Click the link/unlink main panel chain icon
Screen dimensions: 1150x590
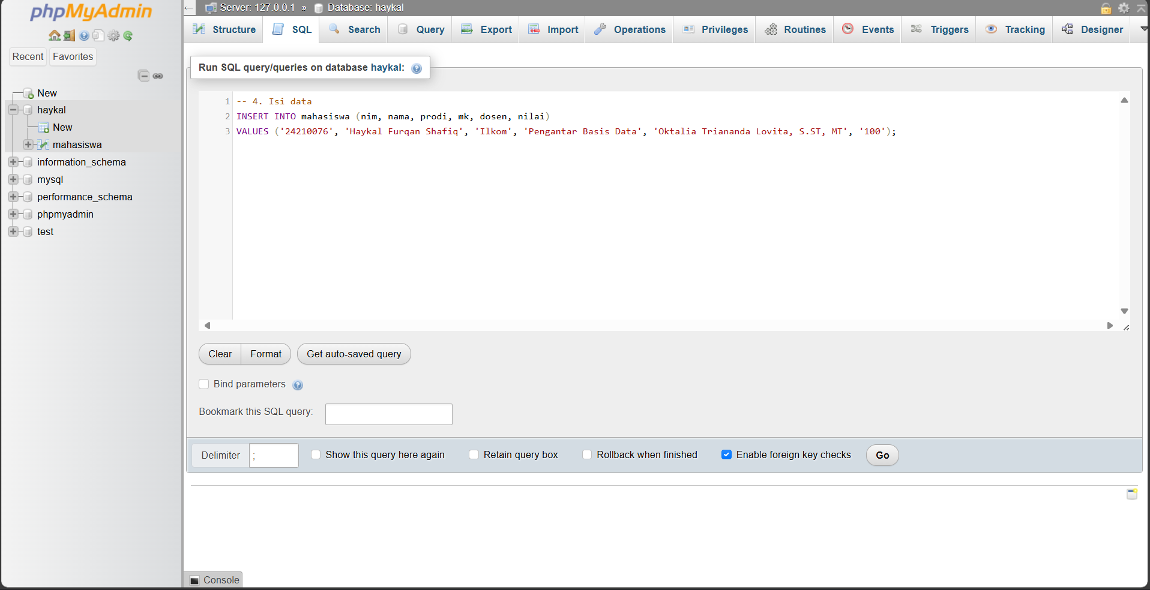[158, 76]
